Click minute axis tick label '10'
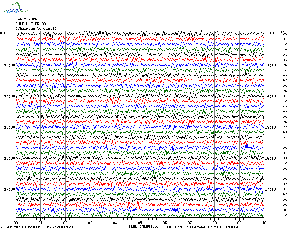289x231 pixels. 264,223
